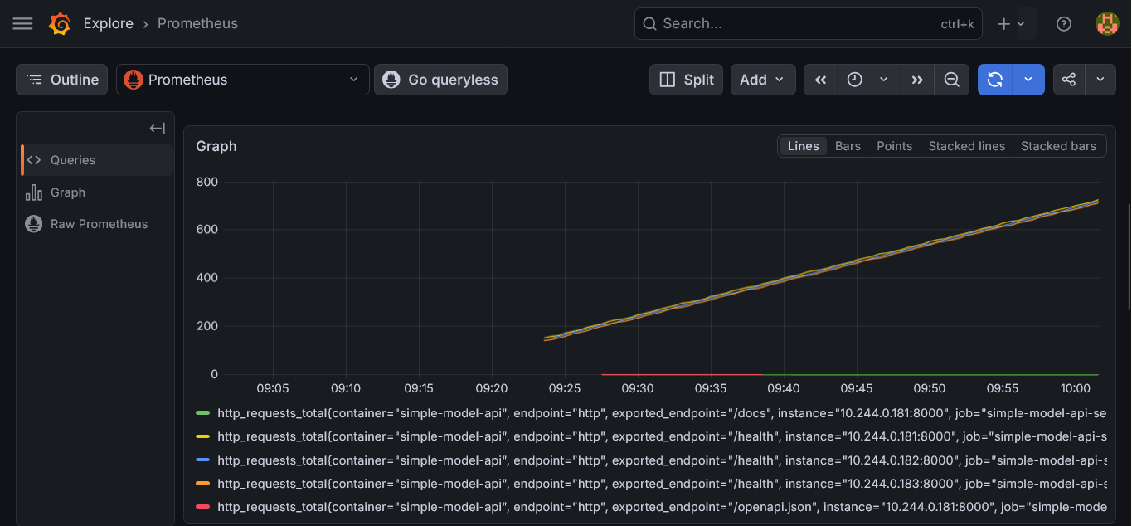Select the Lines graph style

[x=804, y=146]
